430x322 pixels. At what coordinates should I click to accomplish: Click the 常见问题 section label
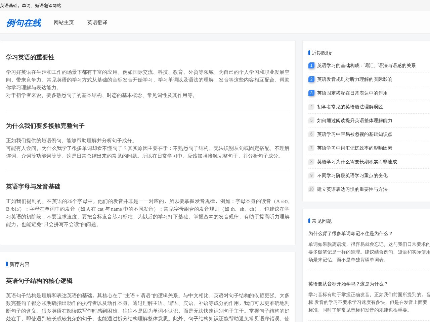point(322,221)
